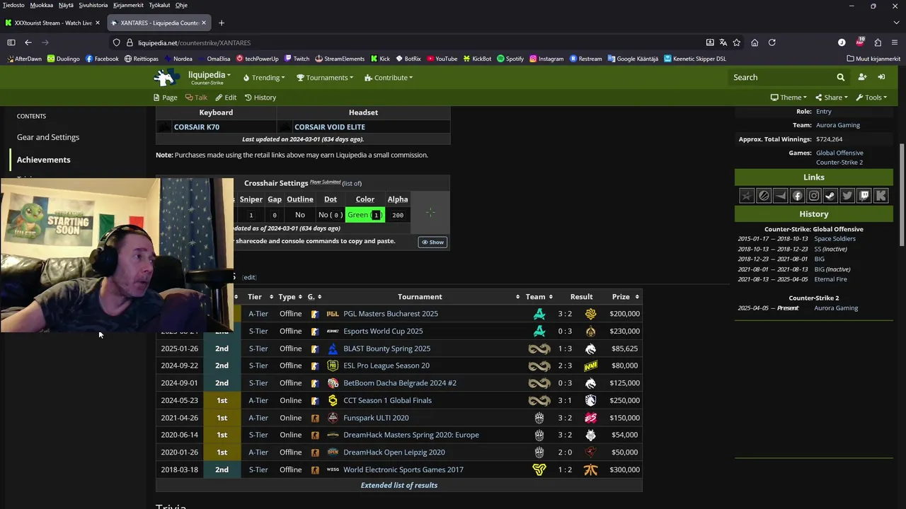The height and width of the screenshot is (509, 906).
Task: Open the Twitch bookmark in bookmarks bar
Action: (x=297, y=59)
